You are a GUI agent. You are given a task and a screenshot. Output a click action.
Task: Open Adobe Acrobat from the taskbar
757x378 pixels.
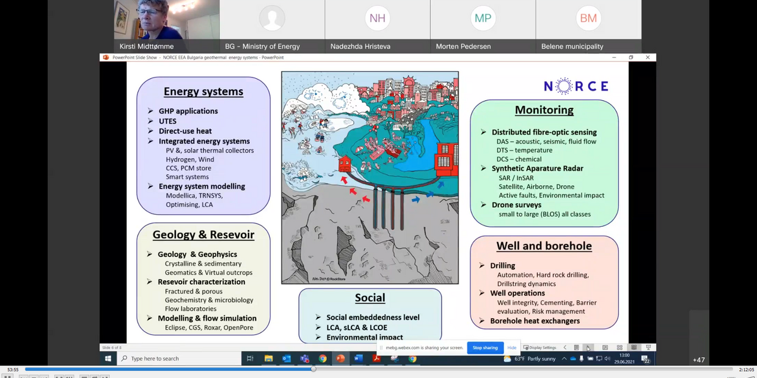pyautogui.click(x=377, y=358)
